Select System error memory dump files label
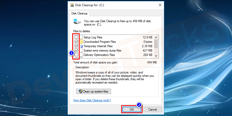 [102, 51]
